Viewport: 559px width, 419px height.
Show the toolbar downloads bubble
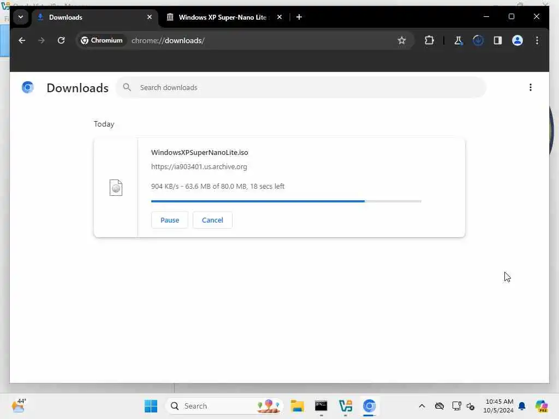(x=478, y=40)
